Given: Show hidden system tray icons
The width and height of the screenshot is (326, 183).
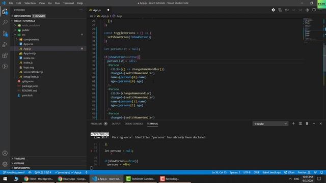Looking at the screenshot, I should pos(290,178).
